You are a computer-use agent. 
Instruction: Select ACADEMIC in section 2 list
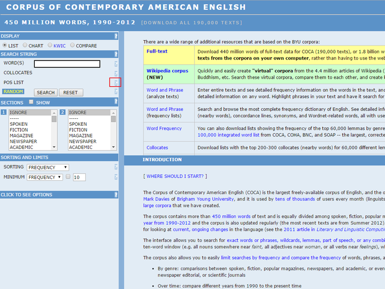[x=89, y=147]
